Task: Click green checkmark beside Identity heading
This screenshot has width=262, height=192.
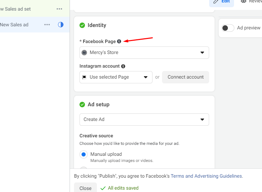Action: click(82, 25)
